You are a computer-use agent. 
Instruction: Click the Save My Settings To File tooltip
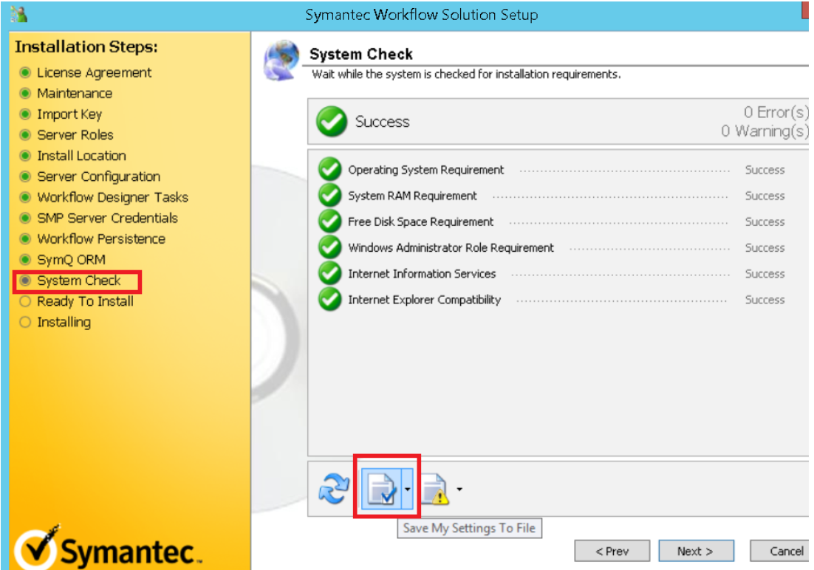[469, 528]
